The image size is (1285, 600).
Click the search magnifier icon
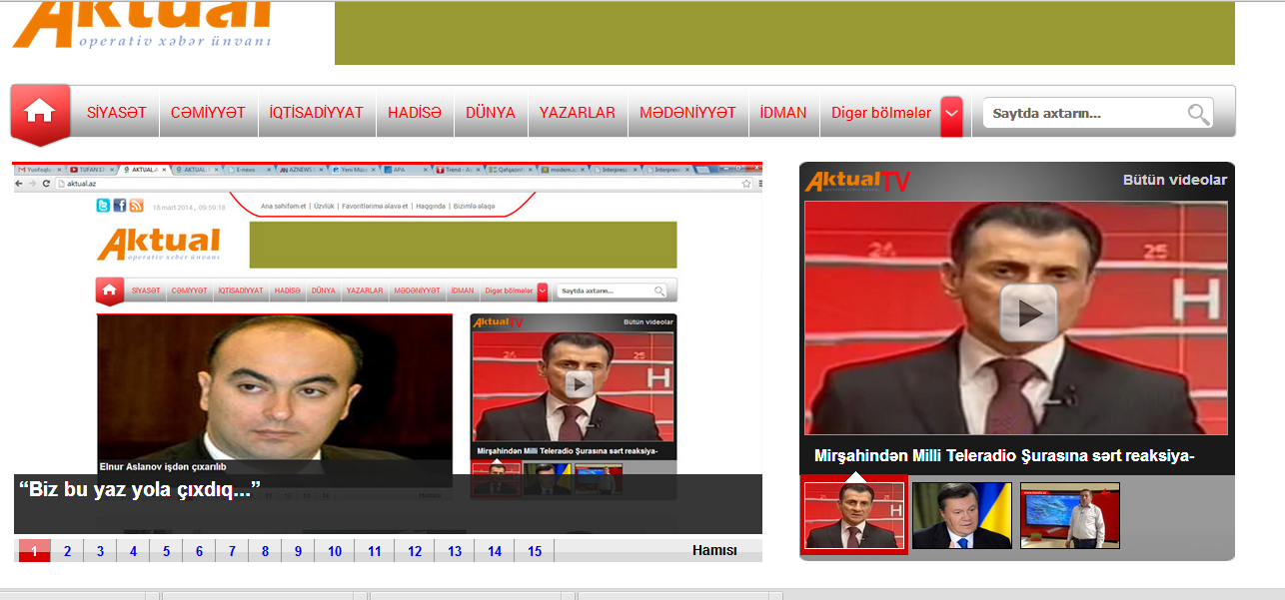click(1198, 114)
